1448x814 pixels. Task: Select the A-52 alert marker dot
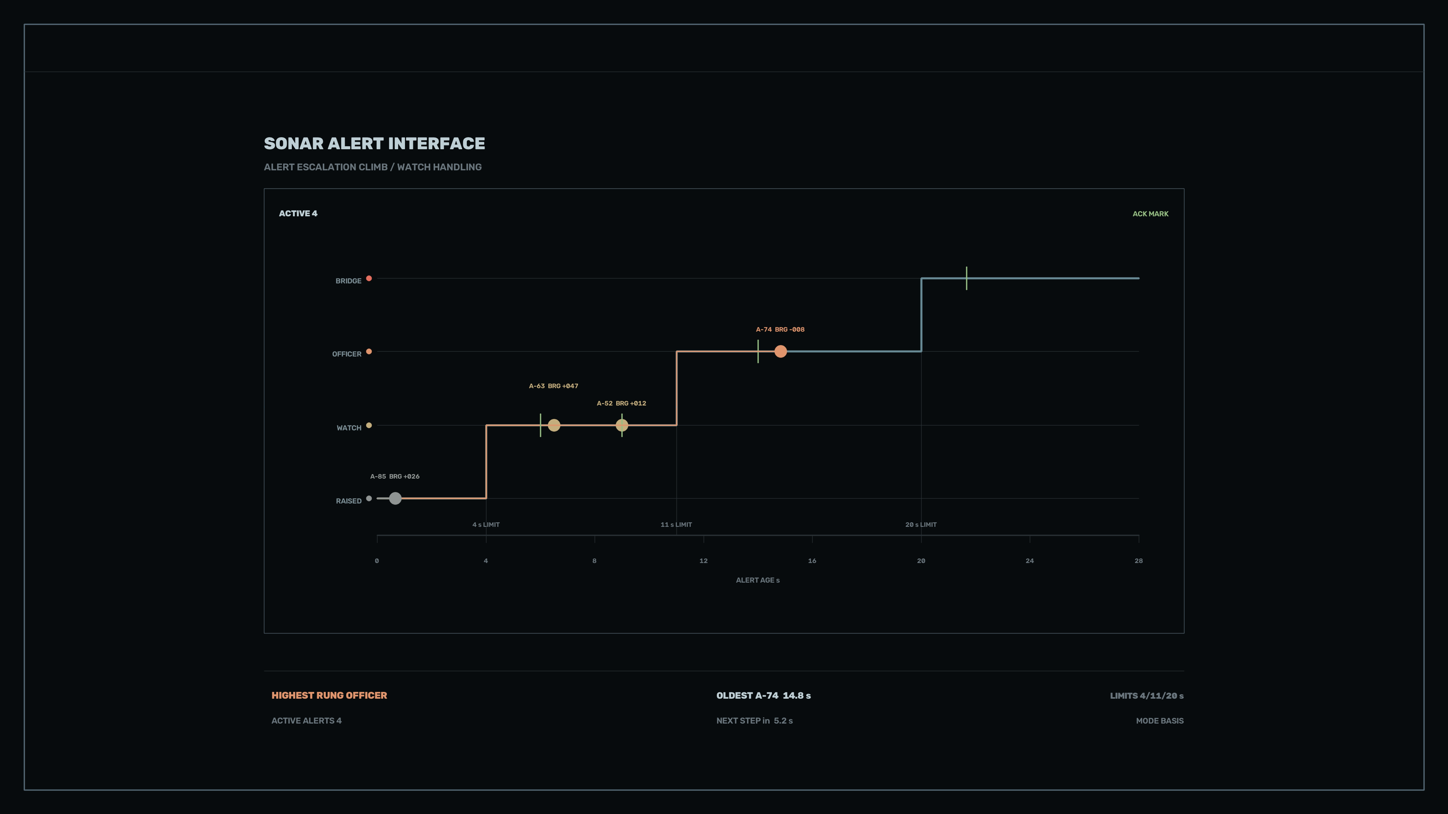click(x=622, y=425)
